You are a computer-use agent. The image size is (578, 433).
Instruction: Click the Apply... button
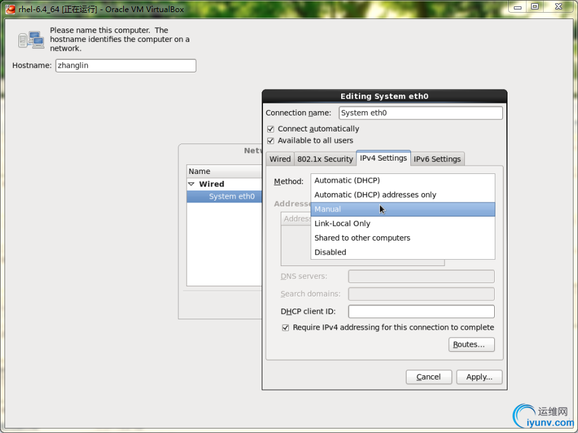479,377
